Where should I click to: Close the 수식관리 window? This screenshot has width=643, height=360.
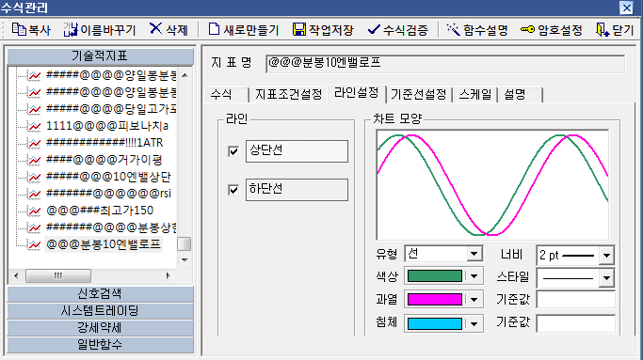627,8
